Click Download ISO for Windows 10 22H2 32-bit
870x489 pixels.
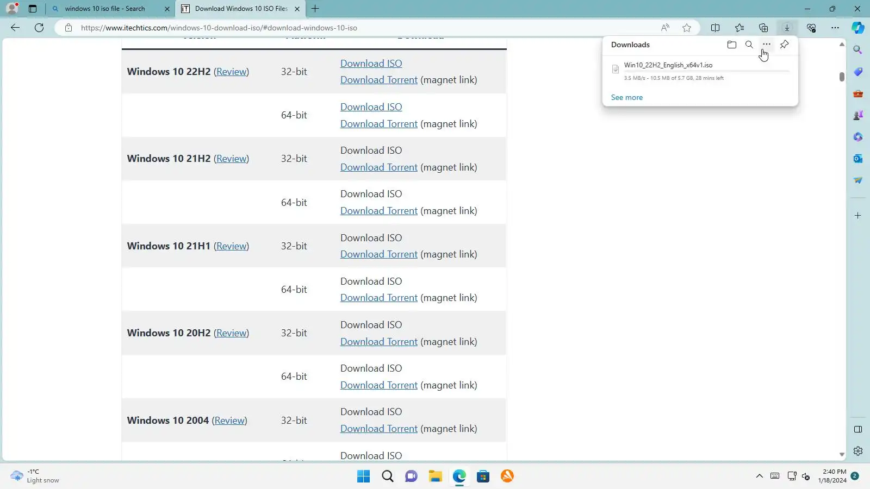(371, 64)
